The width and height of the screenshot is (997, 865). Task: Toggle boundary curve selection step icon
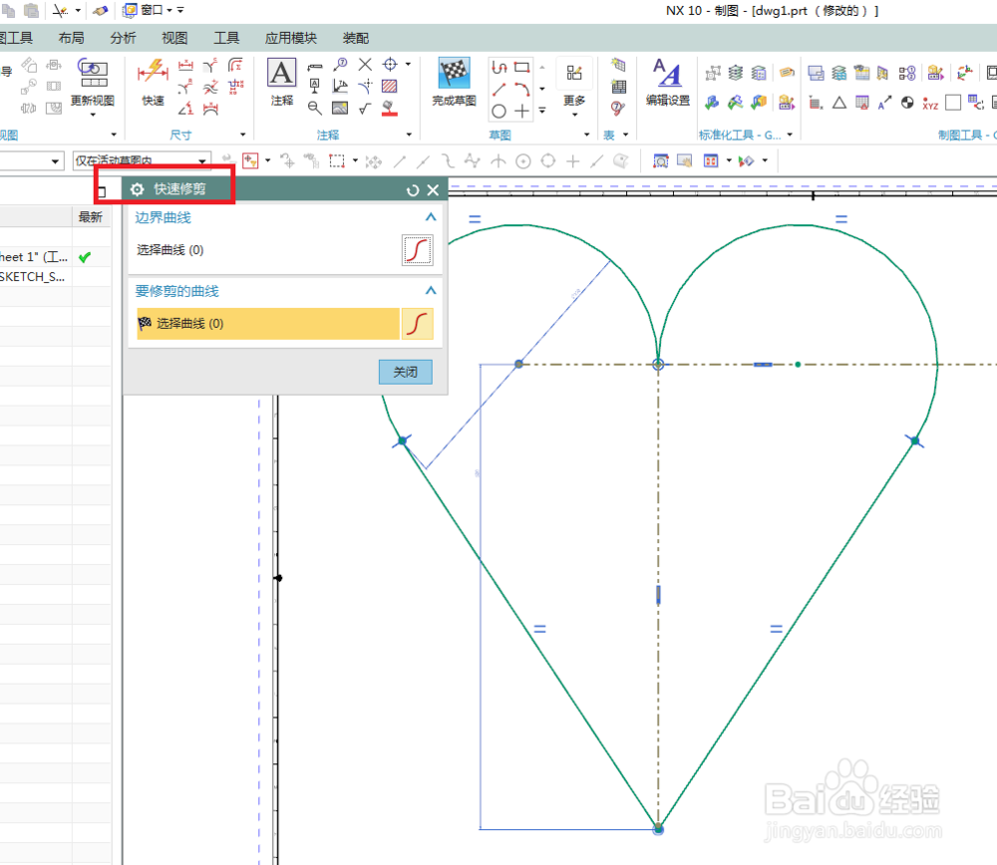pyautogui.click(x=417, y=250)
